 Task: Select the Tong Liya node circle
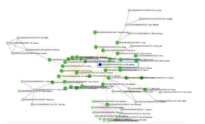(x=23, y=100)
